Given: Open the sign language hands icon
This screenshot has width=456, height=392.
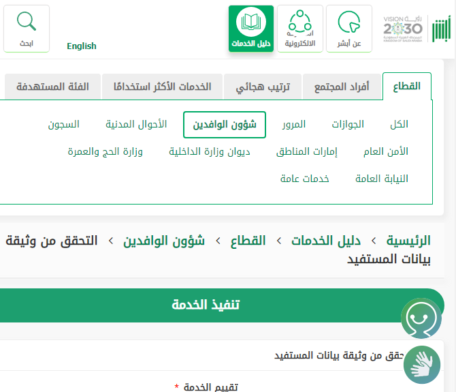Looking at the screenshot, I should click(422, 363).
